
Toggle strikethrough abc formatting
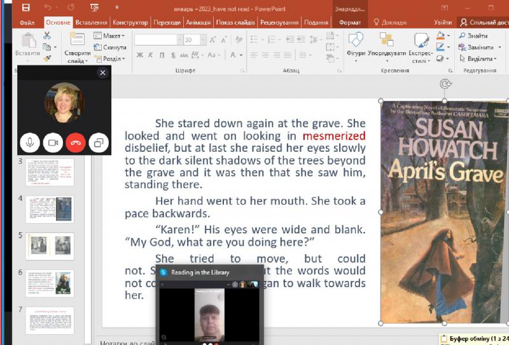184,55
